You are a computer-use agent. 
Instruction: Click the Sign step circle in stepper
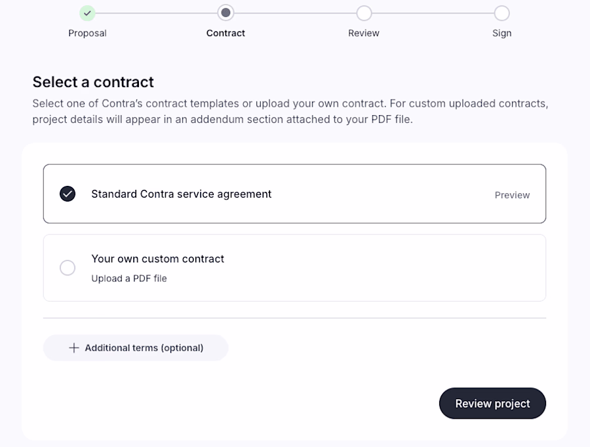point(501,13)
